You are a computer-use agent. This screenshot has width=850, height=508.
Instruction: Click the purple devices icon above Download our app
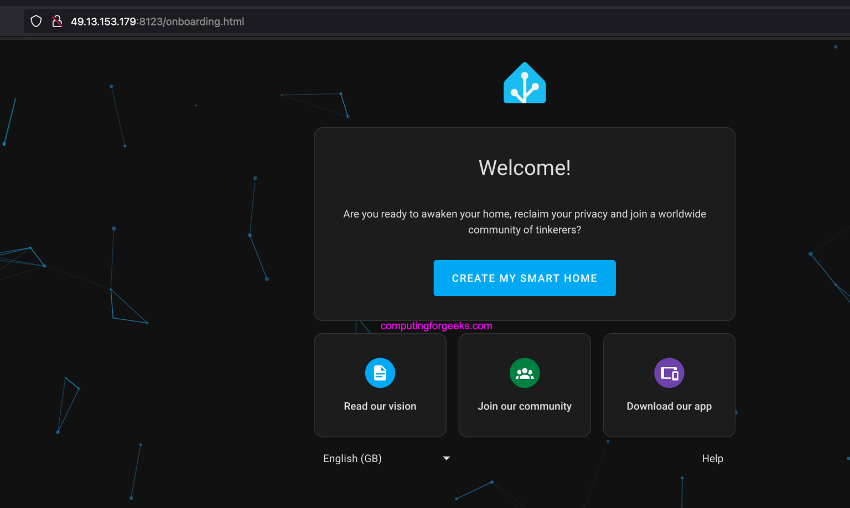[669, 373]
